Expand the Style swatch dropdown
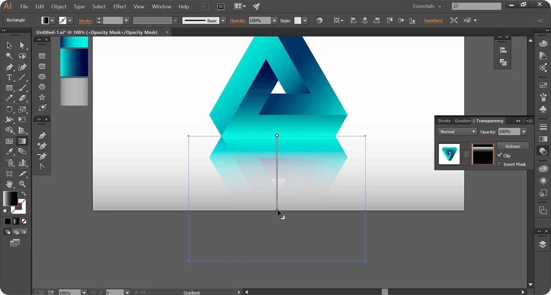Image resolution: width=551 pixels, height=295 pixels. click(x=305, y=21)
